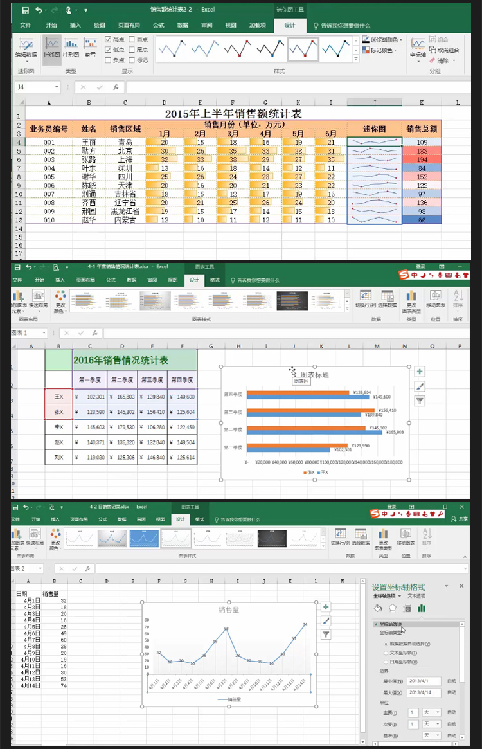Click 切换行/列 in bar chart window
Image resolution: width=482 pixels, height=749 pixels.
[x=366, y=299]
